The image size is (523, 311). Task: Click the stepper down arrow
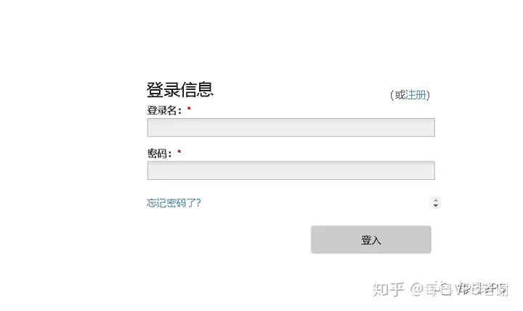[436, 205]
